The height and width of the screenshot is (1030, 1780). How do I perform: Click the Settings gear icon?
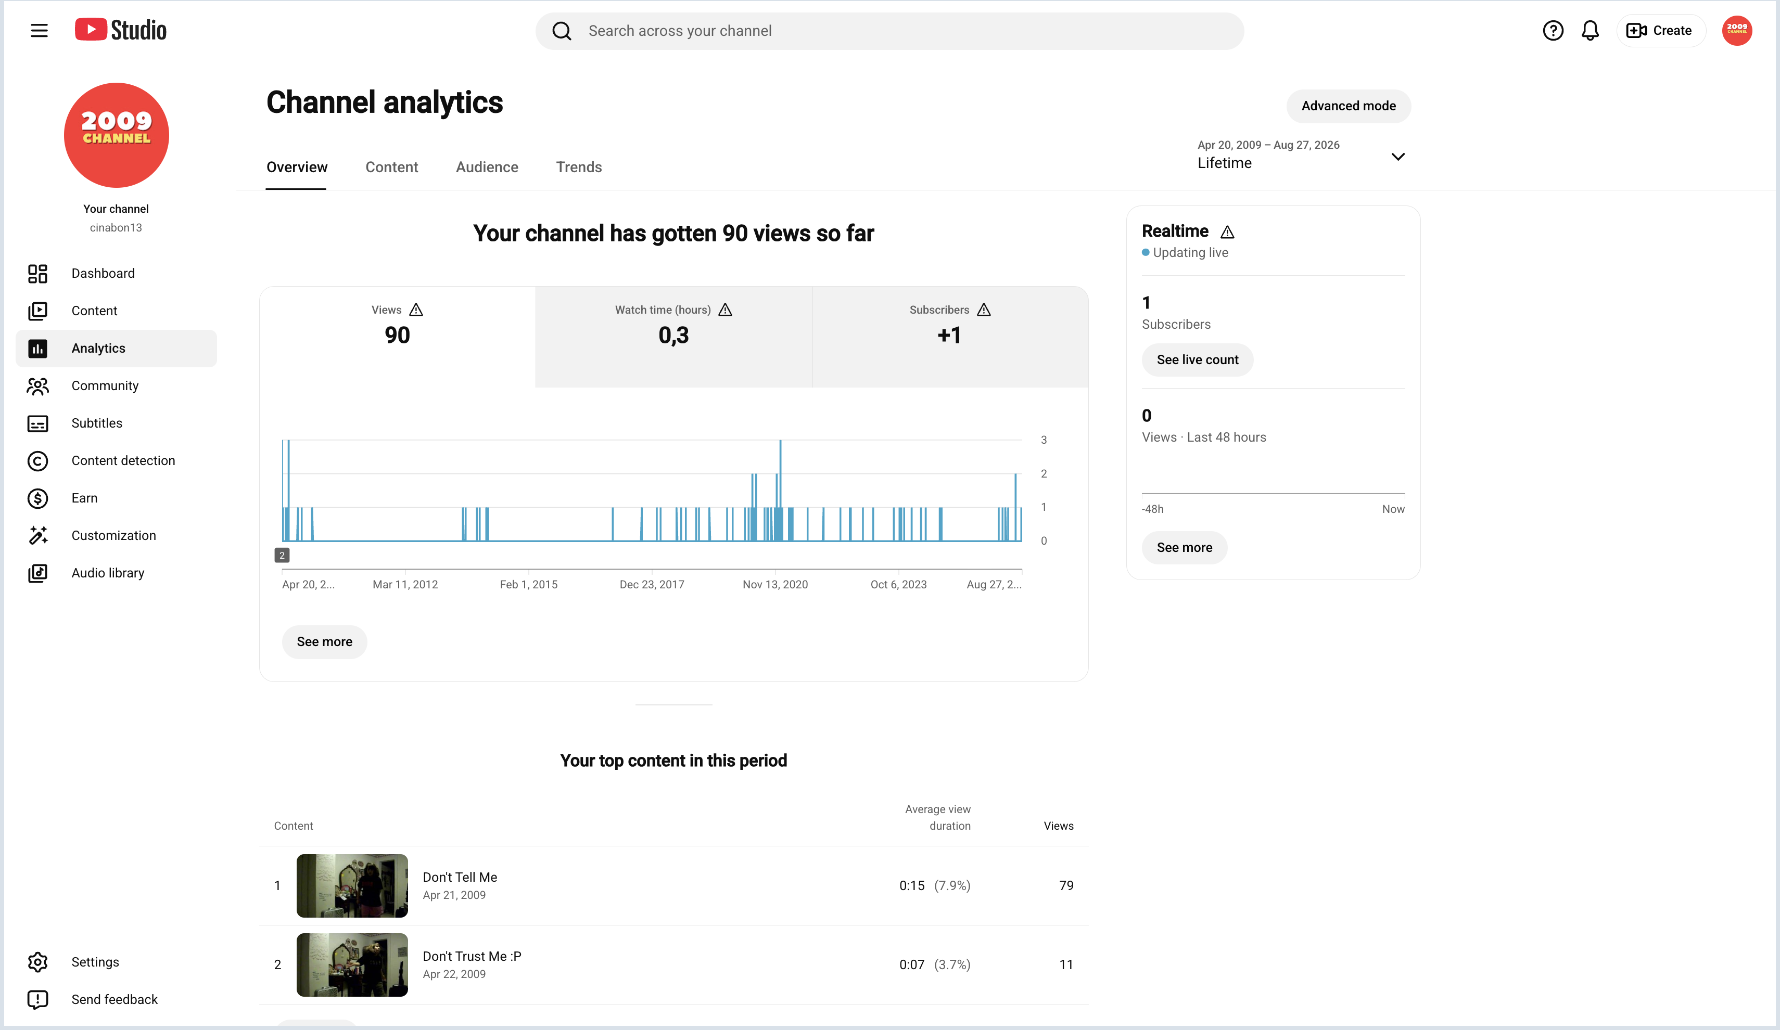37,961
